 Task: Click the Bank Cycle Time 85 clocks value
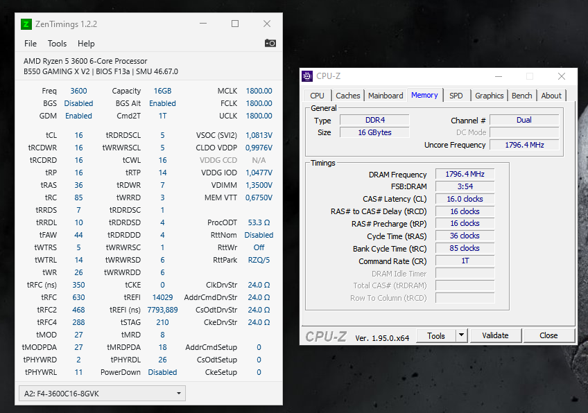pos(465,248)
